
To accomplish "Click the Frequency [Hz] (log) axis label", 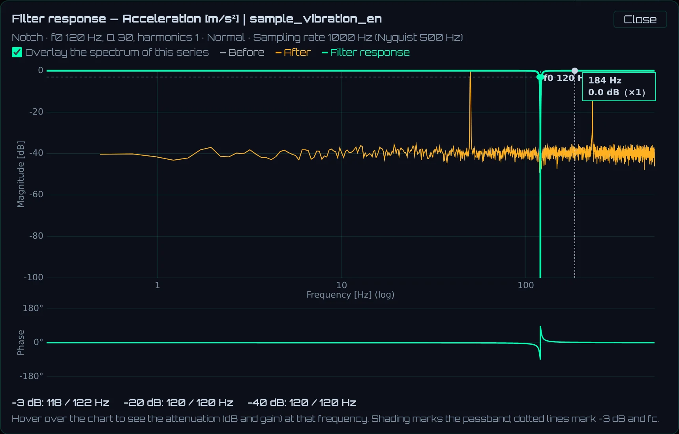I will [351, 294].
